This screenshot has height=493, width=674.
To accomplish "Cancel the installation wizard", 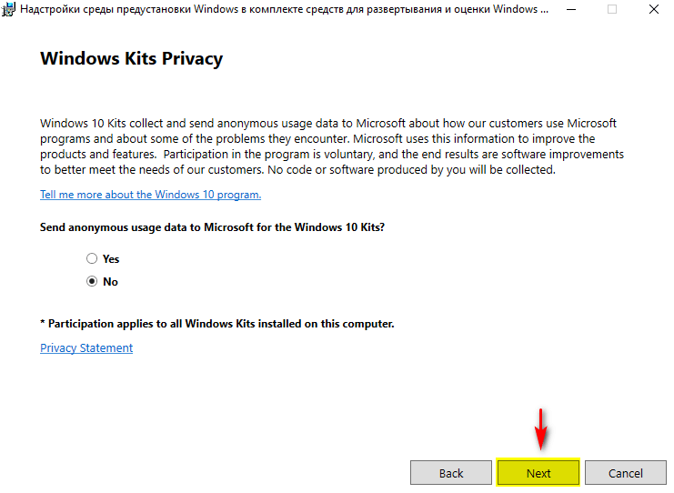I will pos(626,473).
